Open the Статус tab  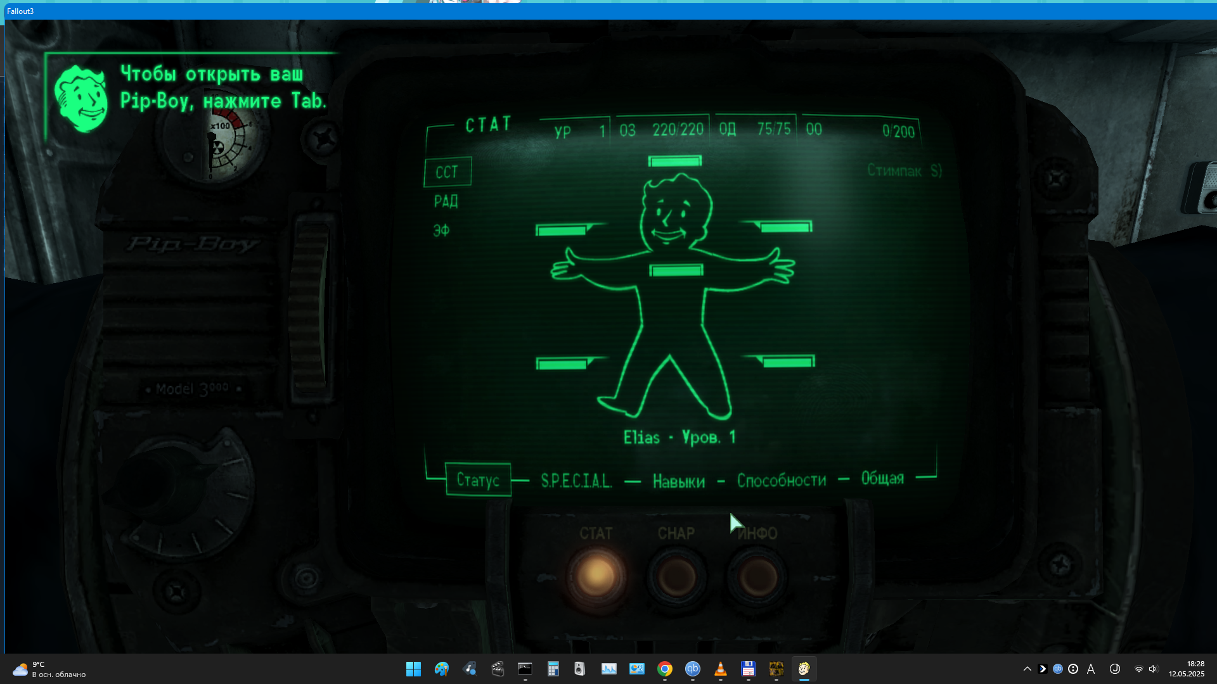point(478,480)
